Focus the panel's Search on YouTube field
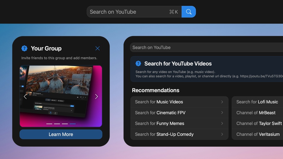Viewport: 283px width, 159px height. pyautogui.click(x=206, y=47)
